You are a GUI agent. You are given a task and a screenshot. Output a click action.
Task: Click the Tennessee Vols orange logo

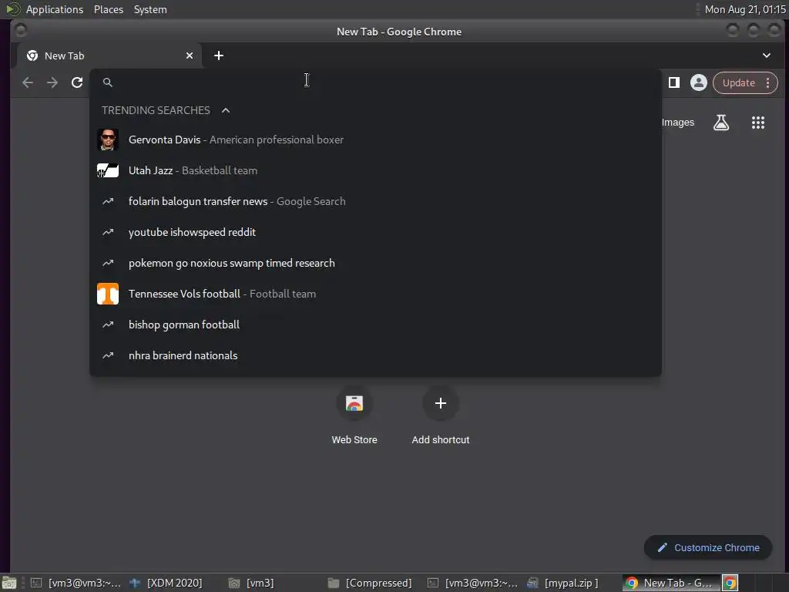(x=108, y=294)
